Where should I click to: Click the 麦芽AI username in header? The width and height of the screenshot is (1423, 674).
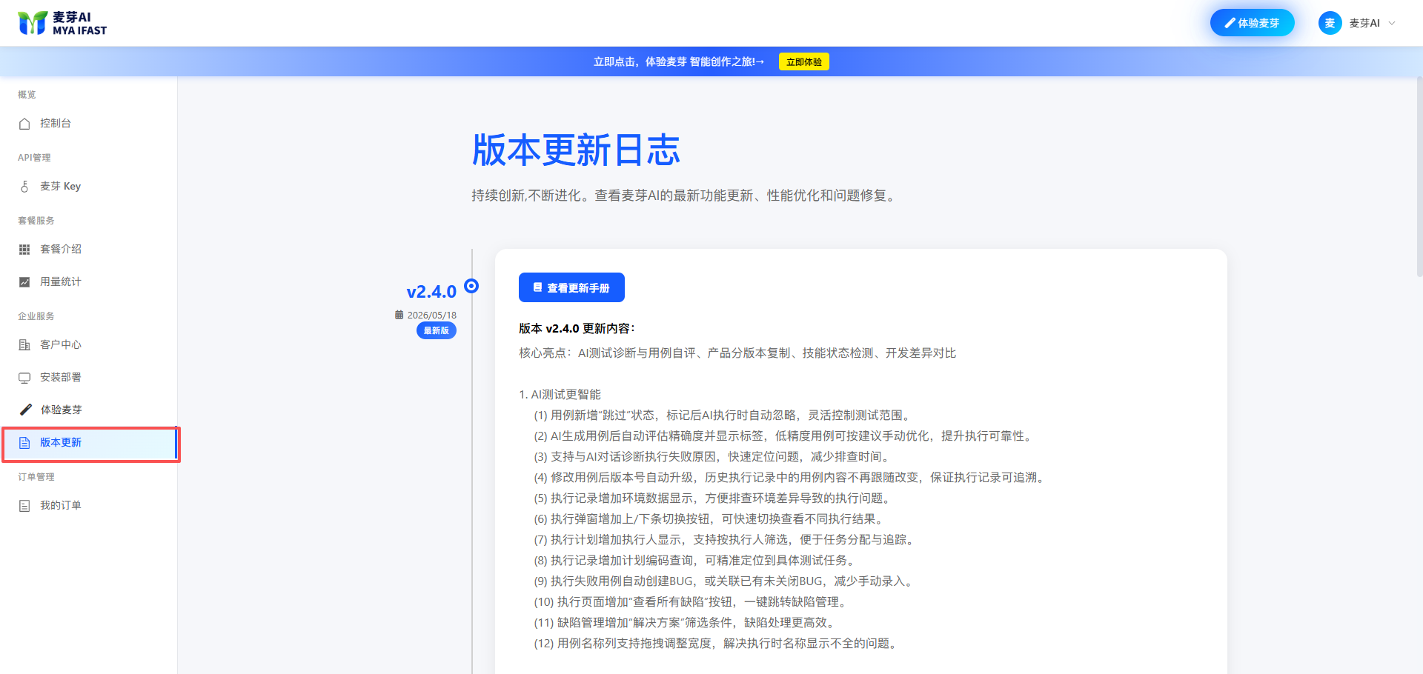pyautogui.click(x=1364, y=23)
